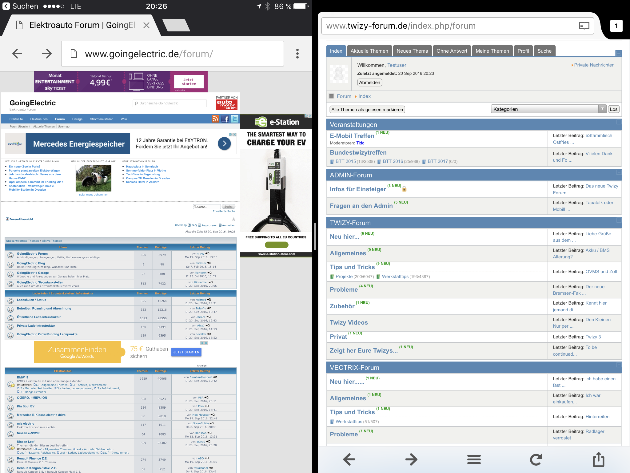The width and height of the screenshot is (630, 473).
Task: Collapse the Veranstaltungen category section
Action: coord(619,122)
